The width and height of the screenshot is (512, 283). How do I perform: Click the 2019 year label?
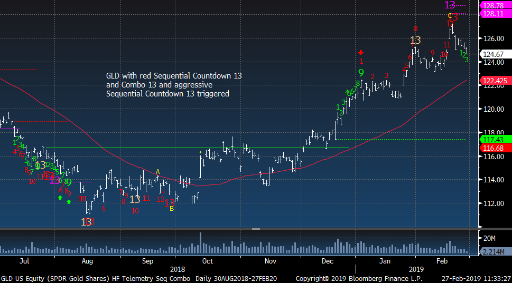point(416,270)
